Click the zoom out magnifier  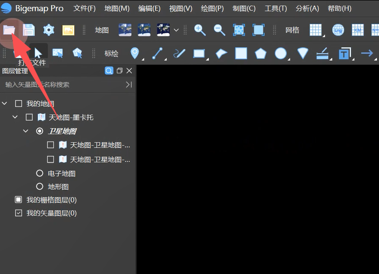pos(219,30)
